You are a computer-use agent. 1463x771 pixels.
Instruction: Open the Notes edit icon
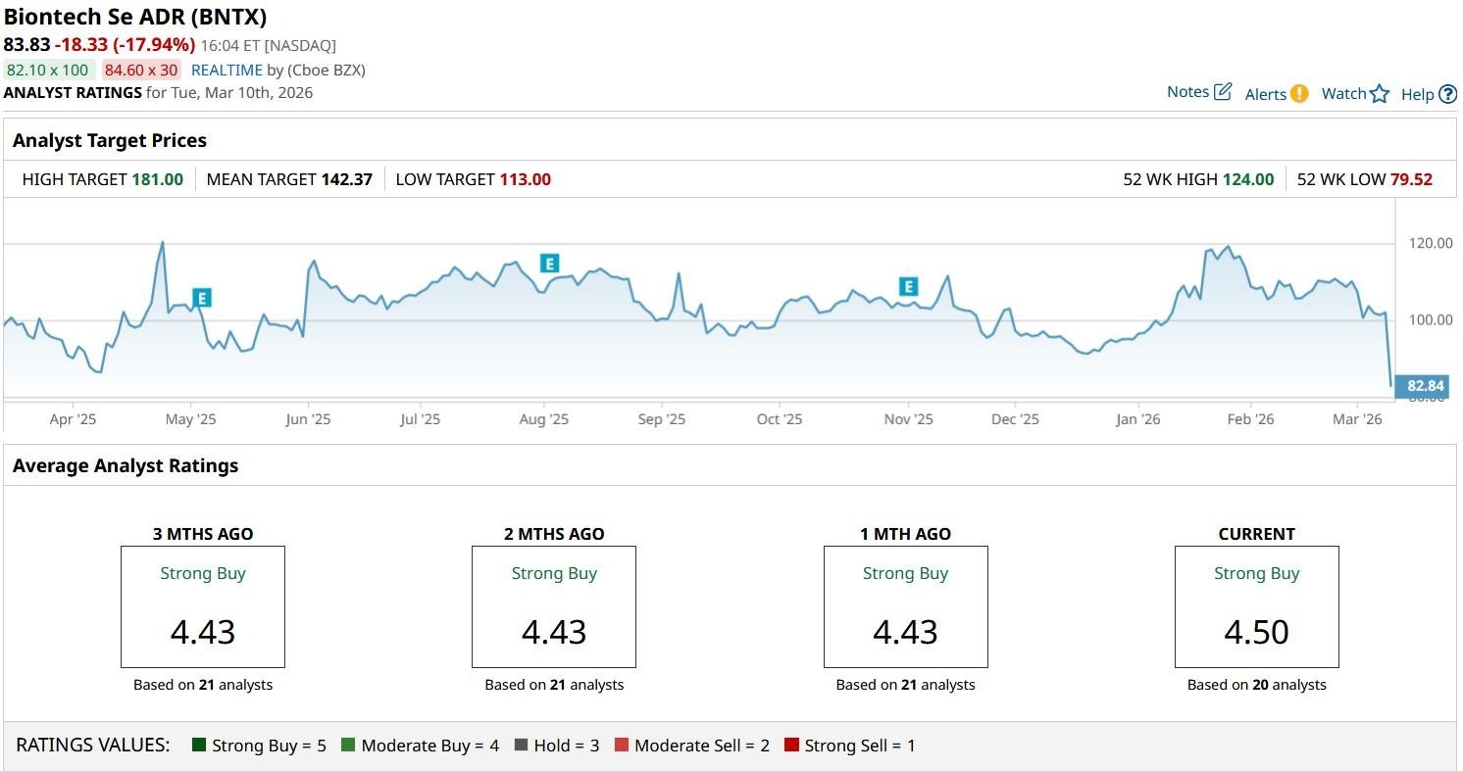tap(1223, 92)
